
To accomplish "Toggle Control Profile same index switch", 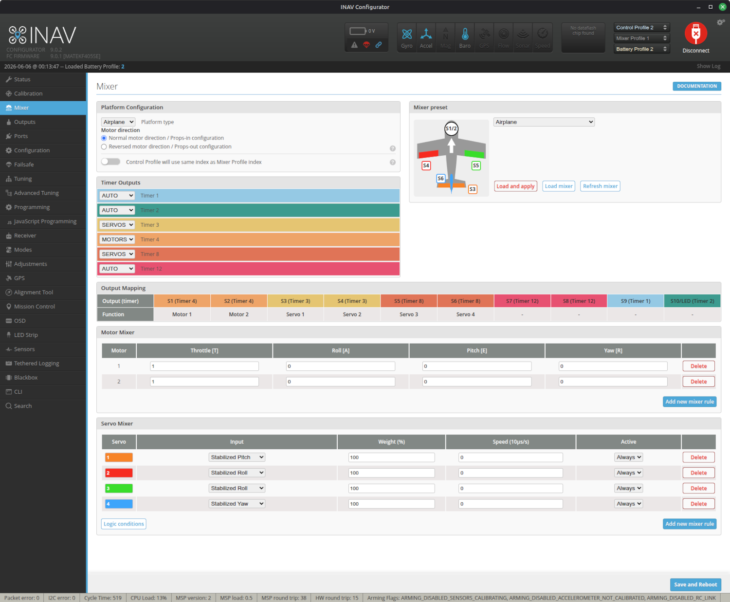I will [110, 162].
